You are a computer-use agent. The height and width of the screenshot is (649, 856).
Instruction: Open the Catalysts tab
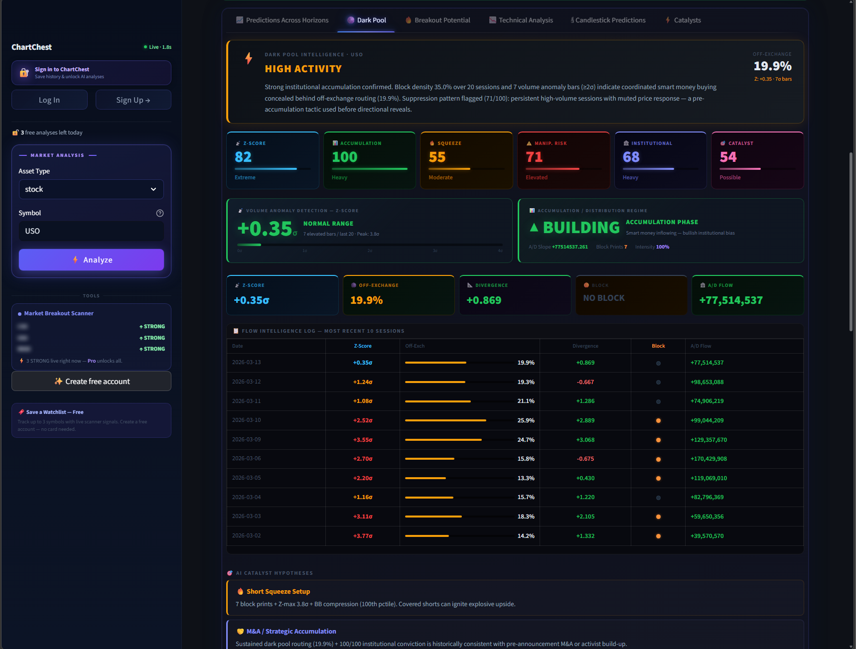coord(683,20)
